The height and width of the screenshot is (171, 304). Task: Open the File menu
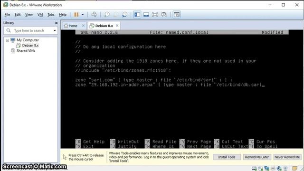pos(7,15)
